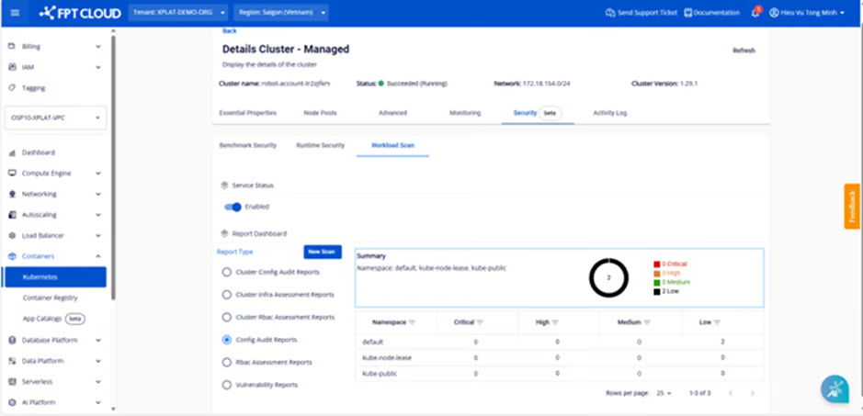This screenshot has height=416, width=863.
Task: Open the Activity Log tab
Action: 609,113
